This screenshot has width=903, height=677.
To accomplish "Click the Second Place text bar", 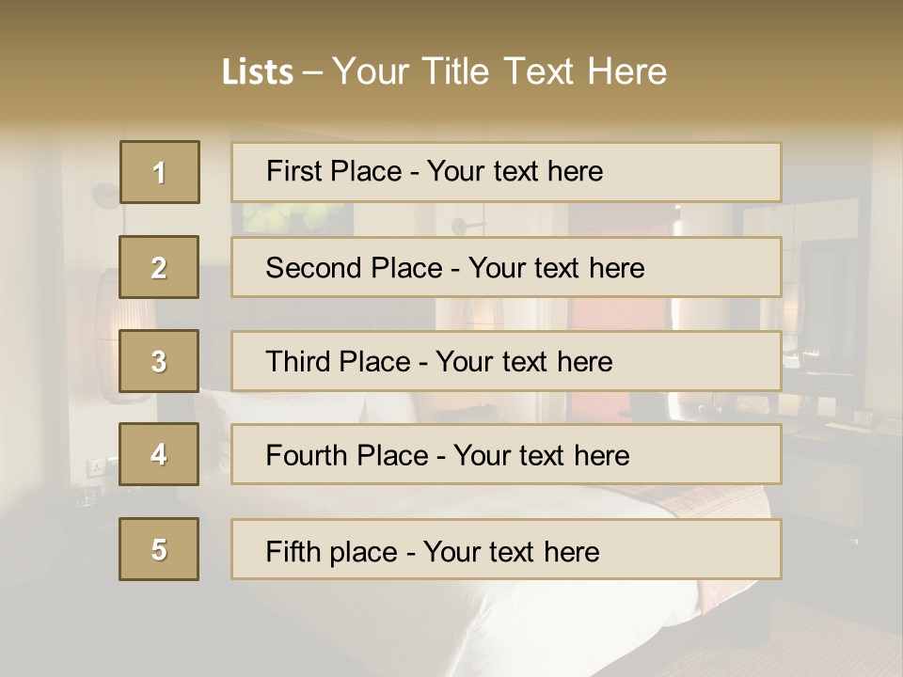I will tap(506, 267).
